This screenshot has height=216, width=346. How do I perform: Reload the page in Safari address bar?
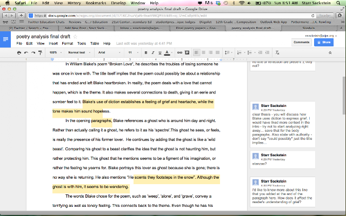pos(312,16)
